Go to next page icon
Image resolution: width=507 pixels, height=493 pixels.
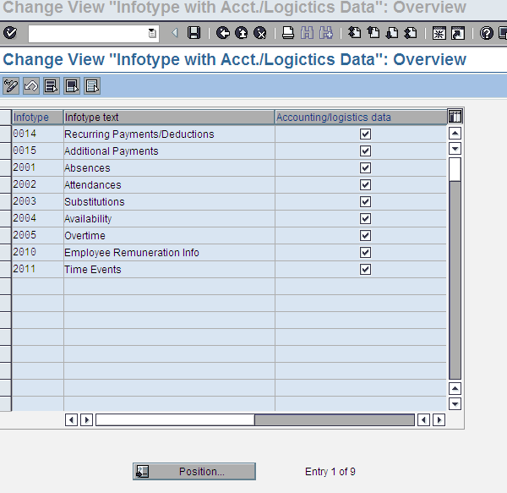[x=392, y=33]
